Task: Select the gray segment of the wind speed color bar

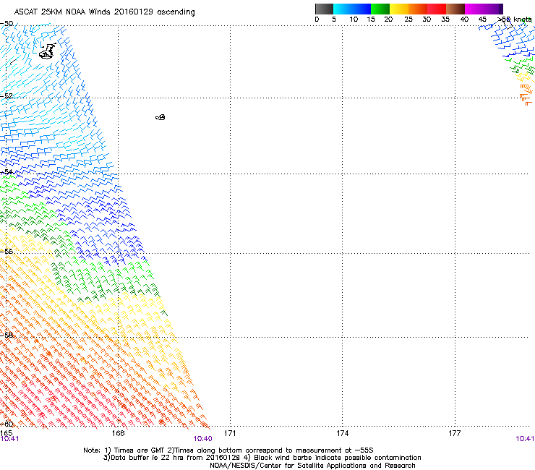Action: (x=324, y=9)
